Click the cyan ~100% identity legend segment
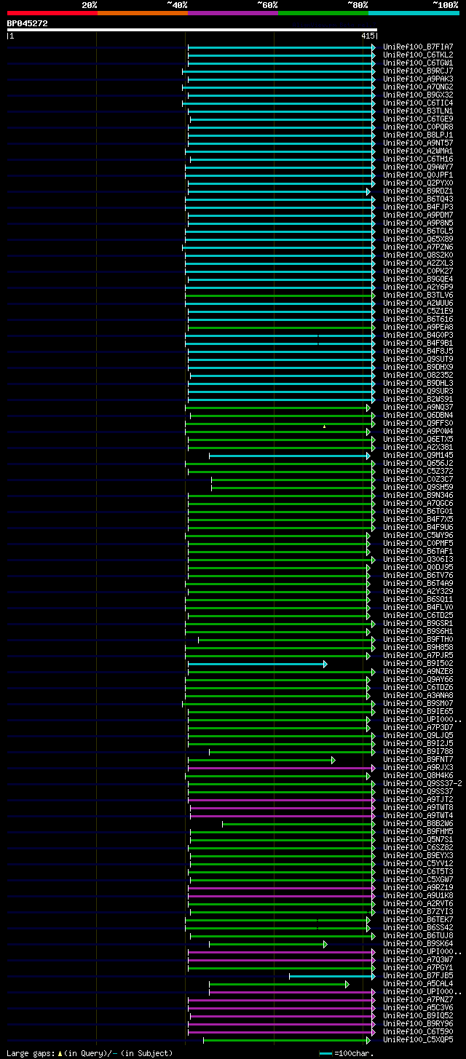Image resolution: width=466 pixels, height=1059 pixels. 414,12
